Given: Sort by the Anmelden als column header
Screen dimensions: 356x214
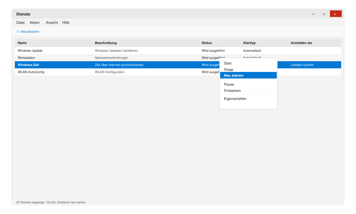Looking at the screenshot, I should [301, 43].
